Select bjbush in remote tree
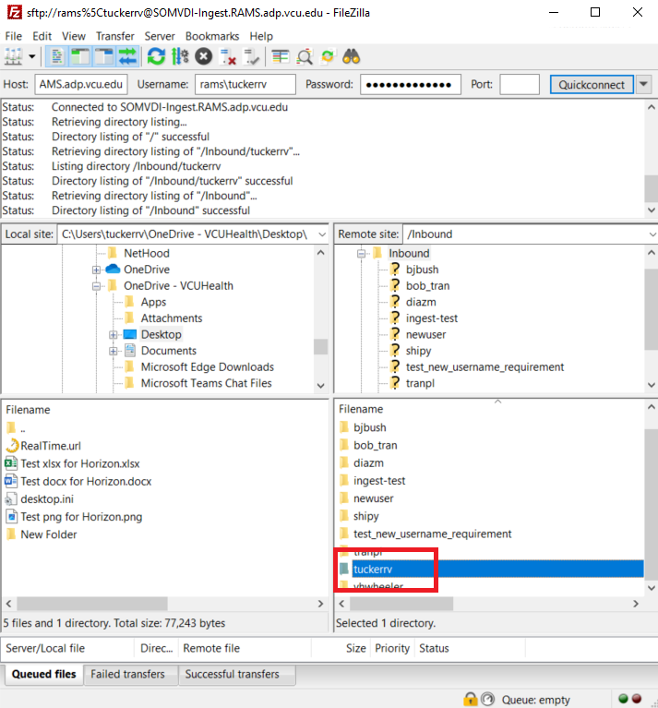Screen dimensions: 658x708 click(x=422, y=270)
